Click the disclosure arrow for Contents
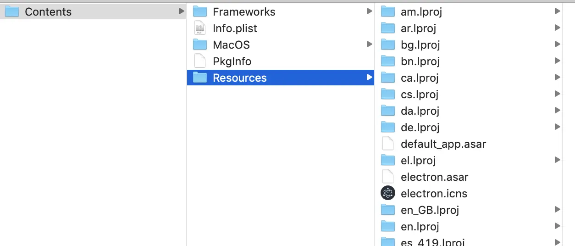This screenshot has width=575, height=246. (182, 11)
